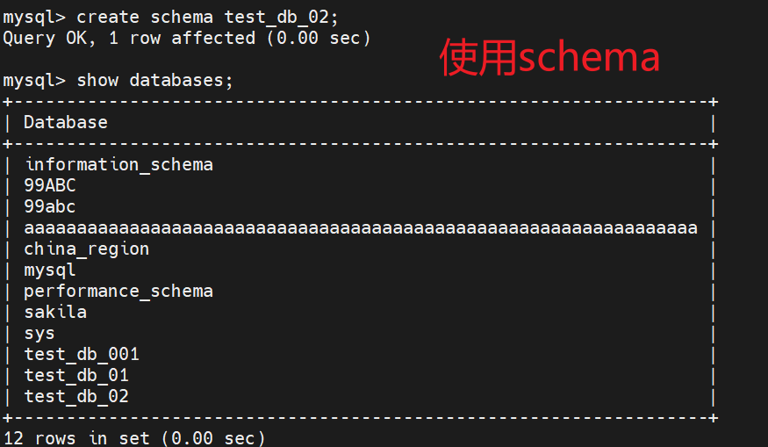Click the long 'aaaa...' database name
The image size is (768, 447).
coord(360,227)
